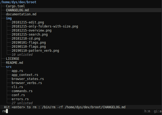
Task: Select 20181215-only-folders-with-size.png
Action: (45, 26)
